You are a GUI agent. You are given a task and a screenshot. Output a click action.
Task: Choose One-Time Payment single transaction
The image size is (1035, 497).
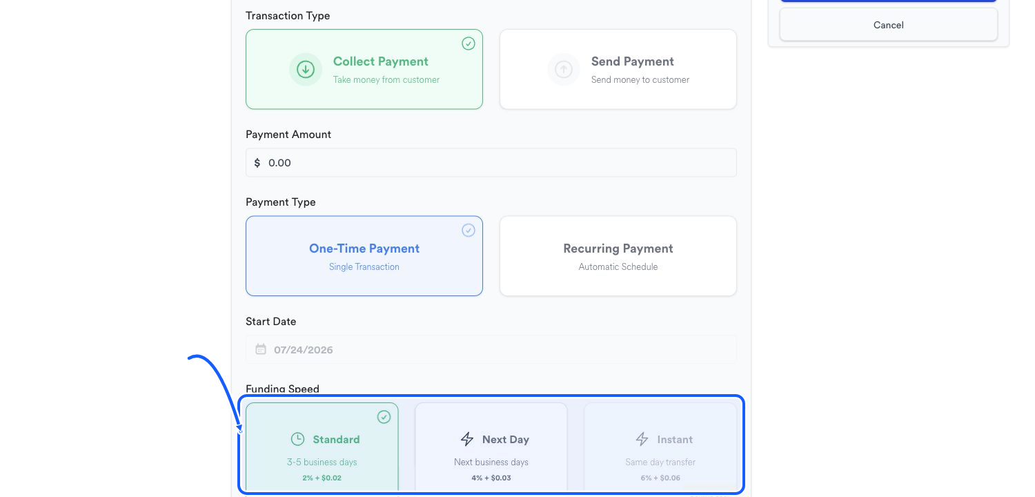pyautogui.click(x=364, y=256)
